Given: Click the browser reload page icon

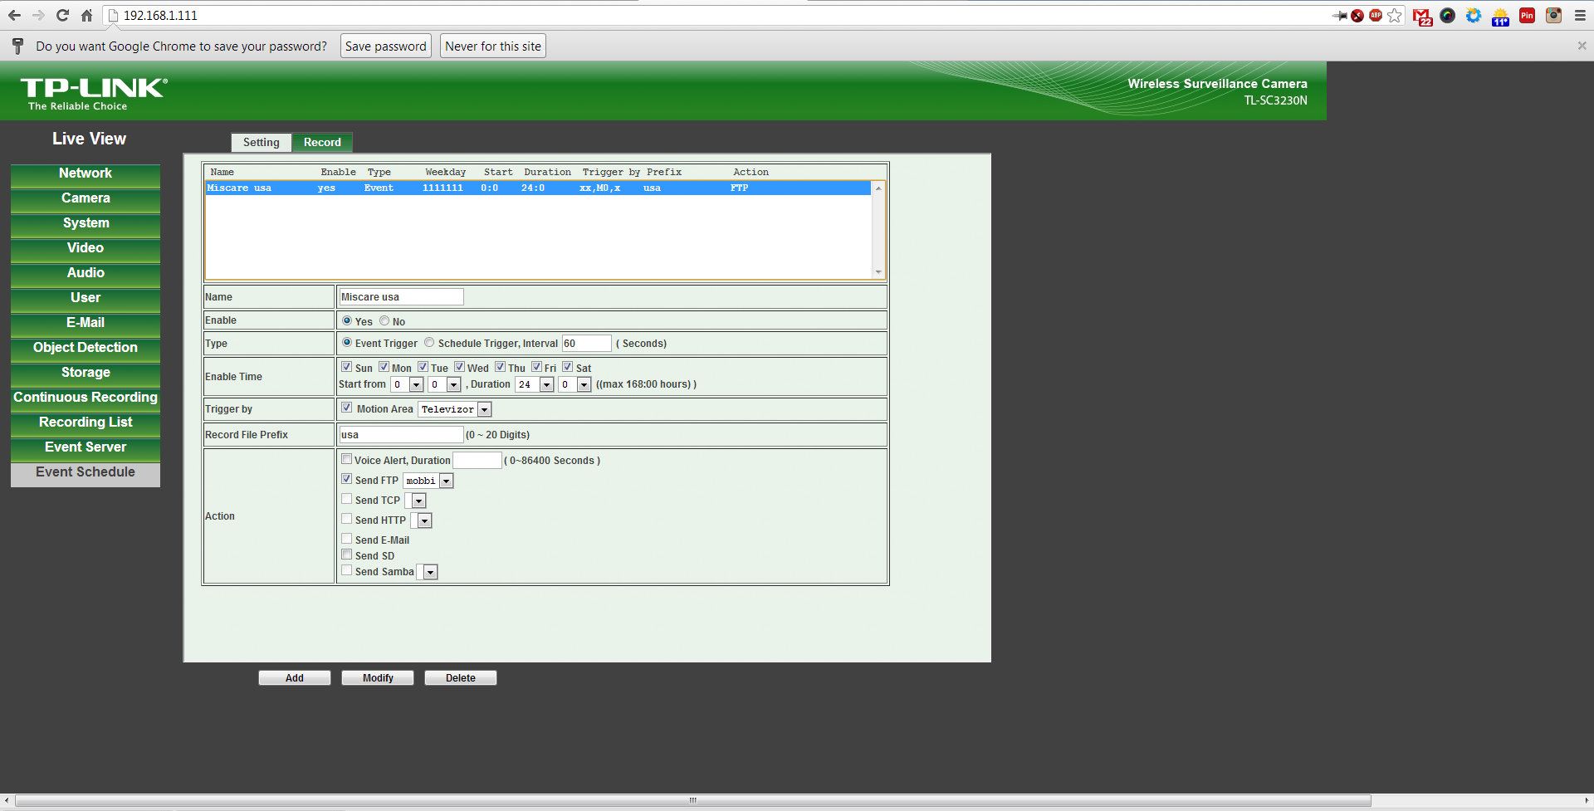Looking at the screenshot, I should point(62,15).
